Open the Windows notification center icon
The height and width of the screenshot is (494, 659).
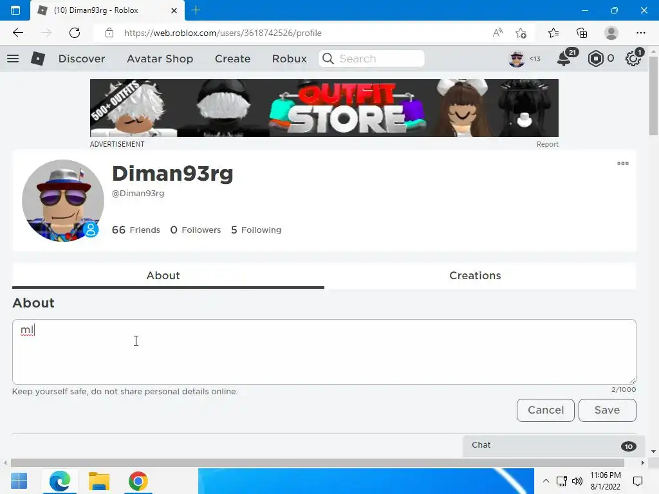[638, 481]
